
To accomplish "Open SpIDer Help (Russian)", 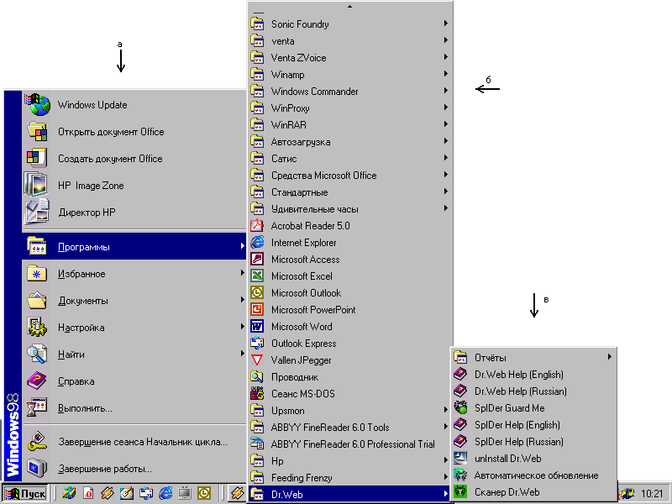I will (533, 442).
